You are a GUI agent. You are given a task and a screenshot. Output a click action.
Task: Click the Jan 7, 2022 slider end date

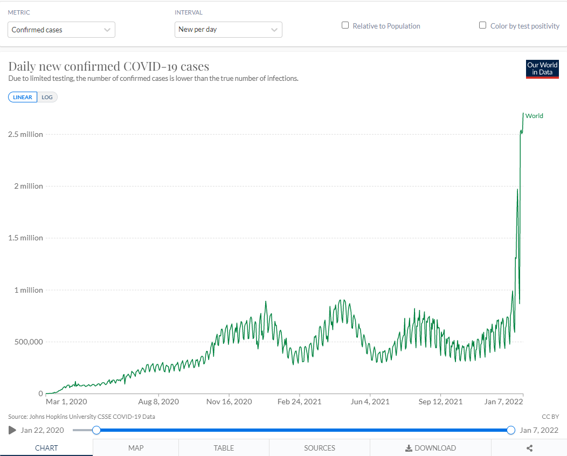(x=539, y=430)
